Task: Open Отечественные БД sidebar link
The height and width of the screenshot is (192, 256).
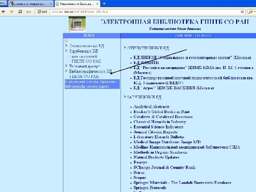Action: (86, 46)
